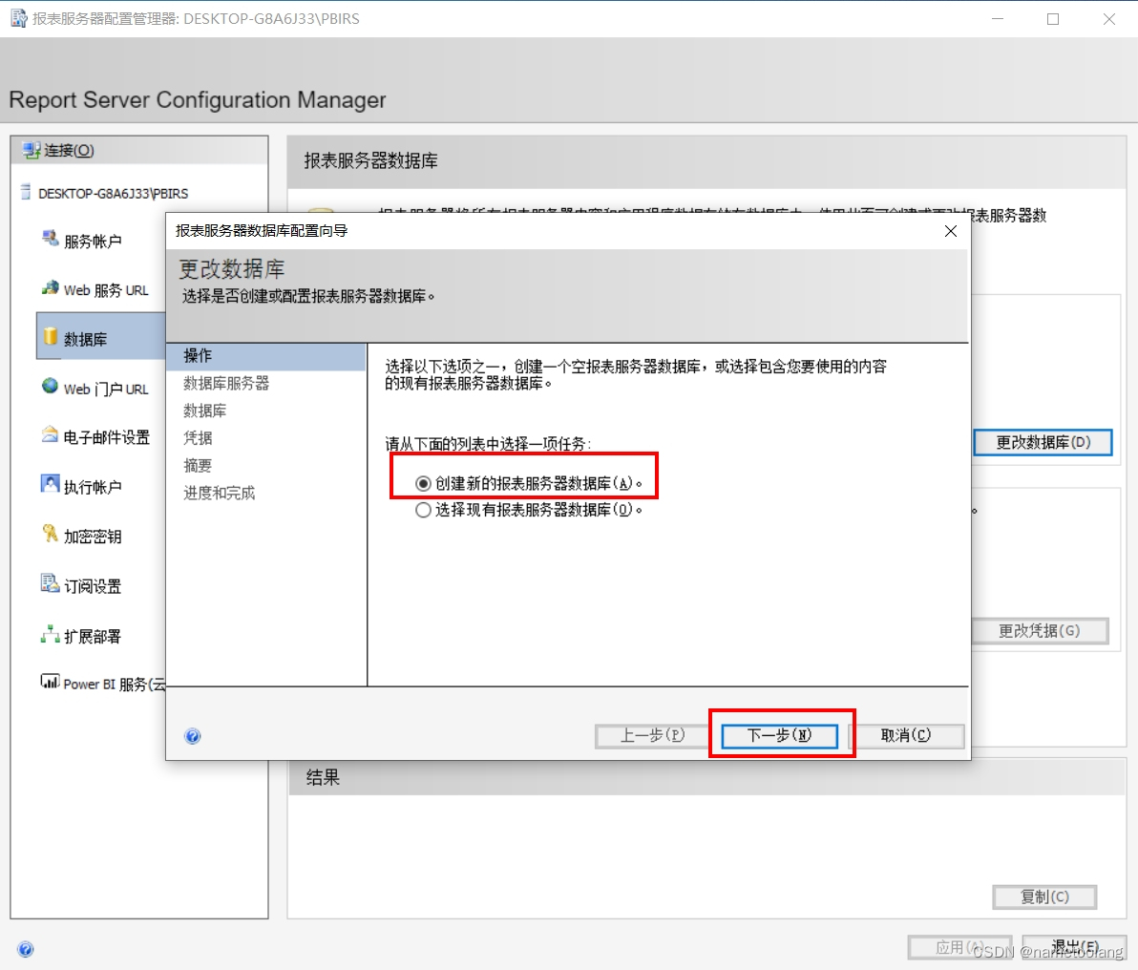Select 创建新的报表服务器数据库 radio option

click(x=422, y=485)
